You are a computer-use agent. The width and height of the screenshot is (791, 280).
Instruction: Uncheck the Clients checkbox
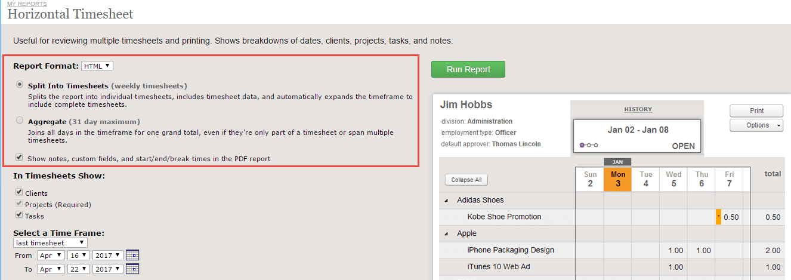[20, 193]
